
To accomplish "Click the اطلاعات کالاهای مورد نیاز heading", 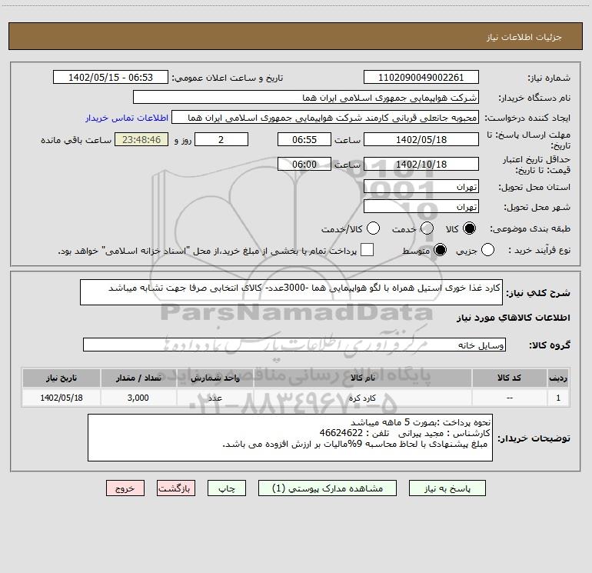I will pos(513,318).
